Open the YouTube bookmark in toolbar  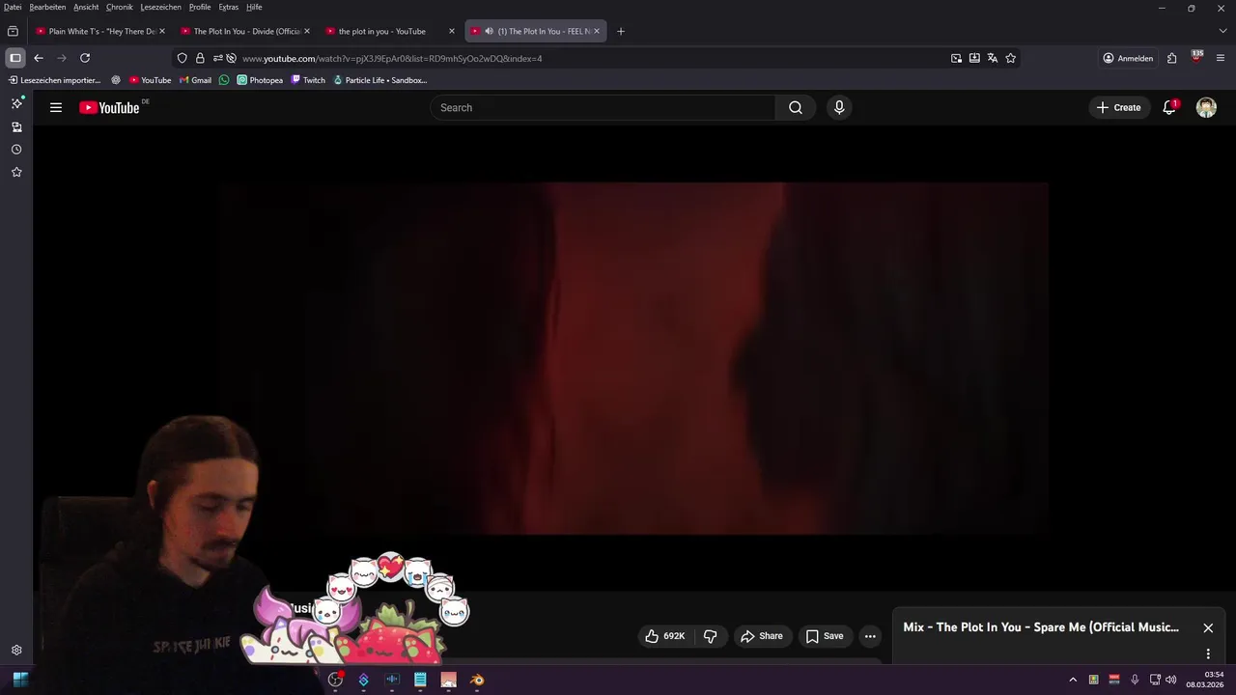pos(150,80)
